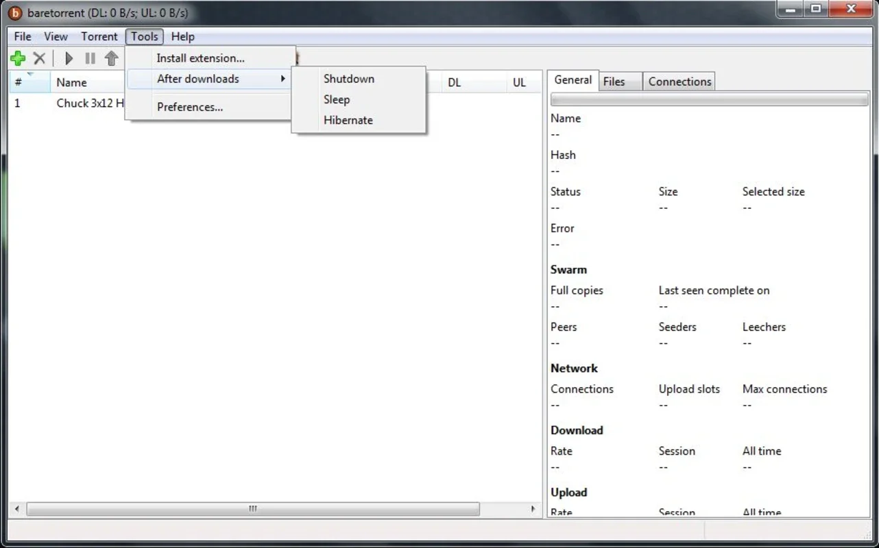The width and height of the screenshot is (879, 548).
Task: Open the Torrent menu
Action: 99,36
